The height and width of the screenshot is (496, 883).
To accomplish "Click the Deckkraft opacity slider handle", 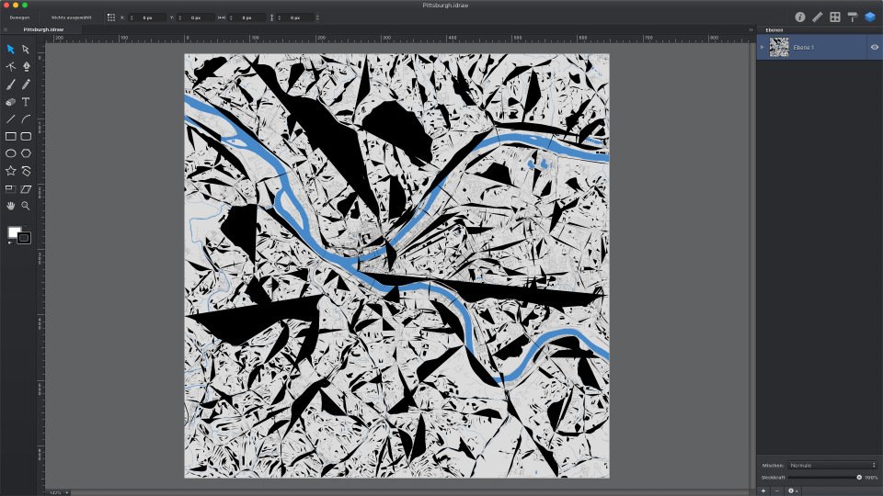I will (x=859, y=478).
